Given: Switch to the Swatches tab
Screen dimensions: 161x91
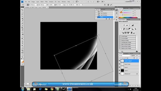Looking at the screenshot, I should point(126,8).
